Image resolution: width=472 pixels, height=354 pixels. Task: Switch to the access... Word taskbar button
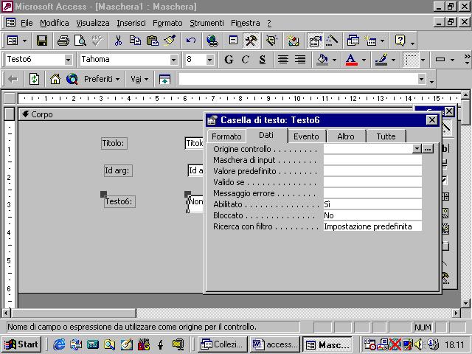click(274, 344)
